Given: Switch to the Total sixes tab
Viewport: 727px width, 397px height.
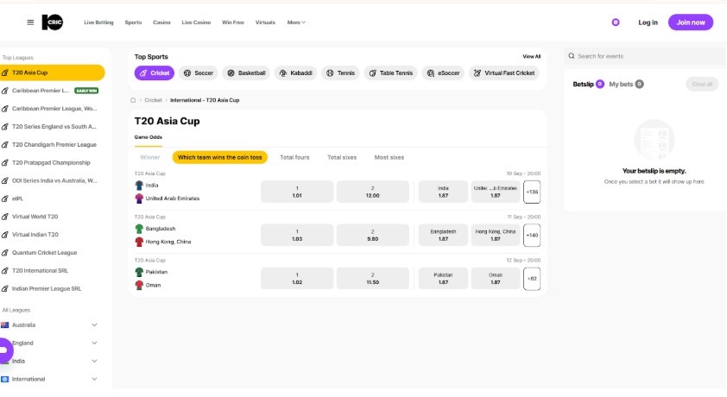Looking at the screenshot, I should (342, 157).
